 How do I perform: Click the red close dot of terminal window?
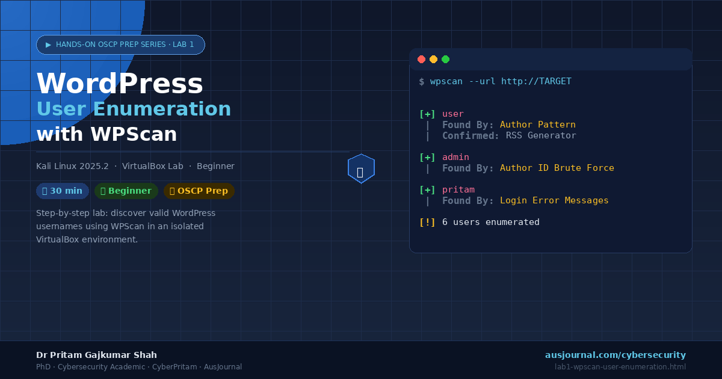pos(421,60)
